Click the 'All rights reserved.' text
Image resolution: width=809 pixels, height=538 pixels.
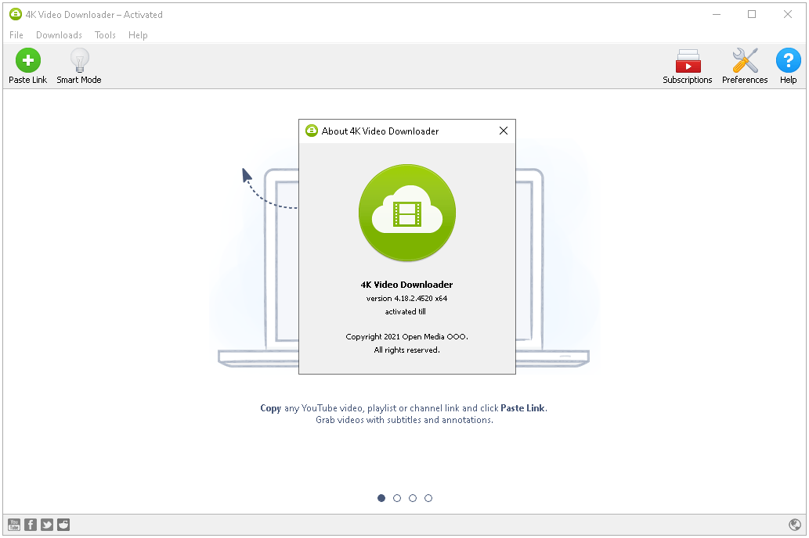tap(407, 350)
